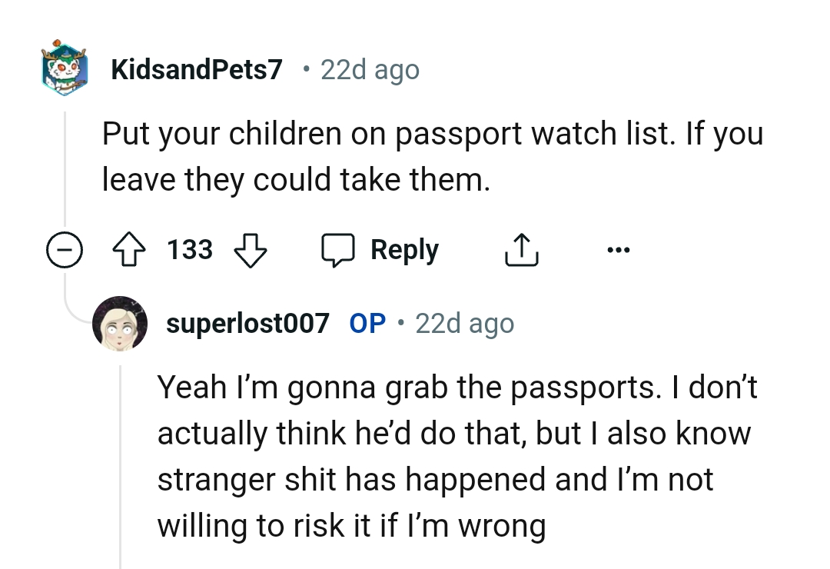
Task: Click KidsandPets7's avatar
Action: (x=65, y=69)
